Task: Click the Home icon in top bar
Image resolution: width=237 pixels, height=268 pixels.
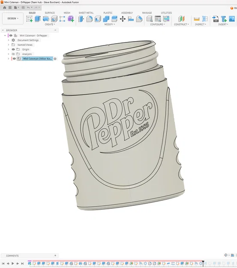Action: click(x=5, y=8)
